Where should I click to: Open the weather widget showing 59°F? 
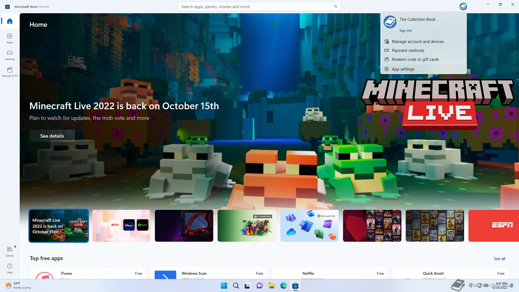click(18, 286)
